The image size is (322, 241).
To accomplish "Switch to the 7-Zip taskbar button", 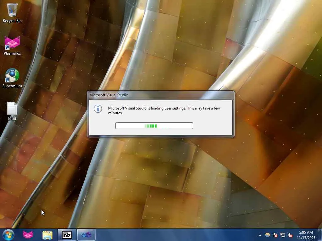I will click(67, 235).
